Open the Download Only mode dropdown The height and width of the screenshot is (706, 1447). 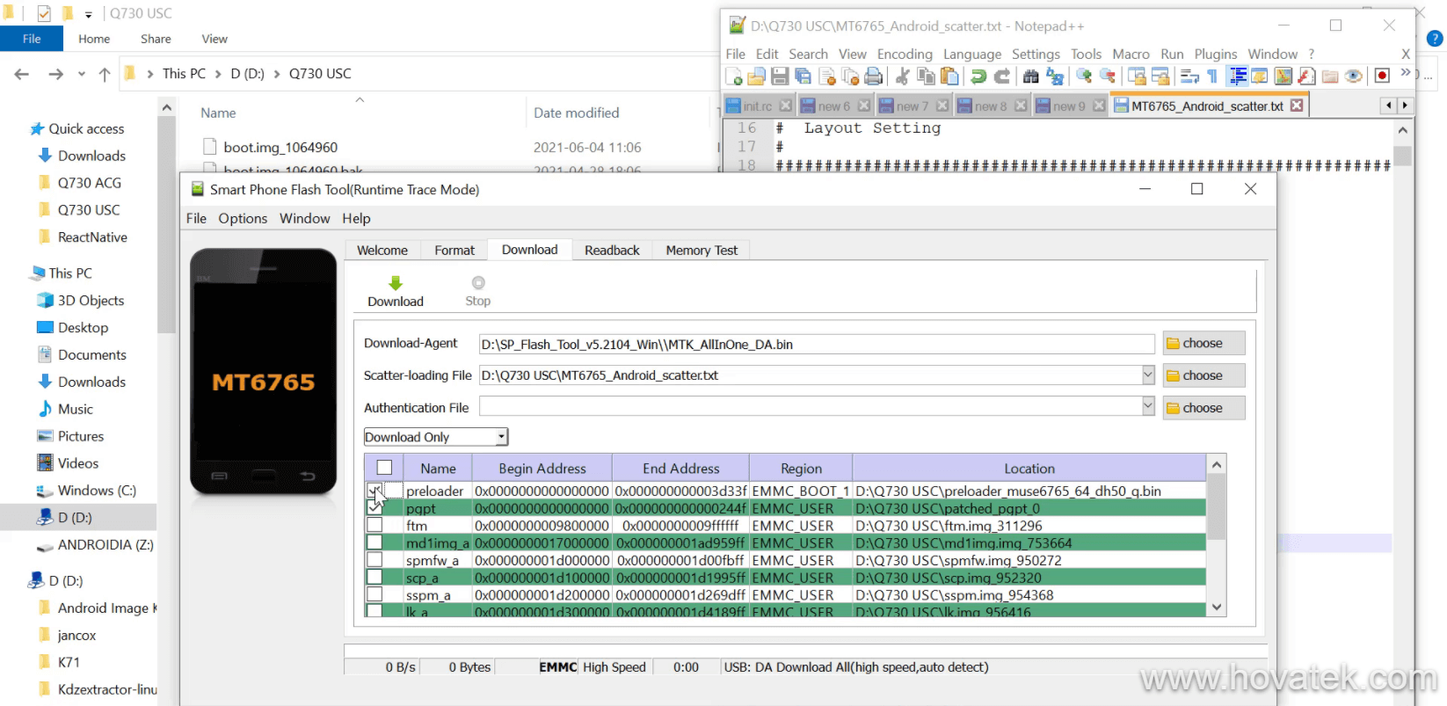coord(436,437)
